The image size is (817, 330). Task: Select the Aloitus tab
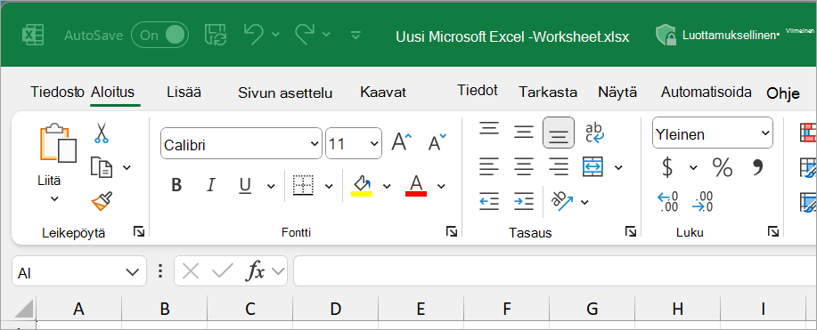pos(112,93)
